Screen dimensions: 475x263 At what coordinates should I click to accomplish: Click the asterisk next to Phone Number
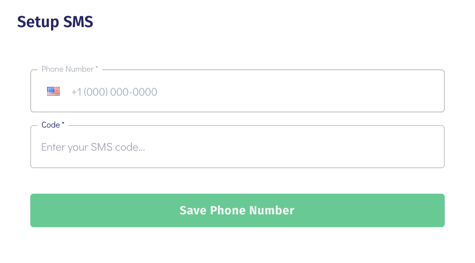coord(97,69)
